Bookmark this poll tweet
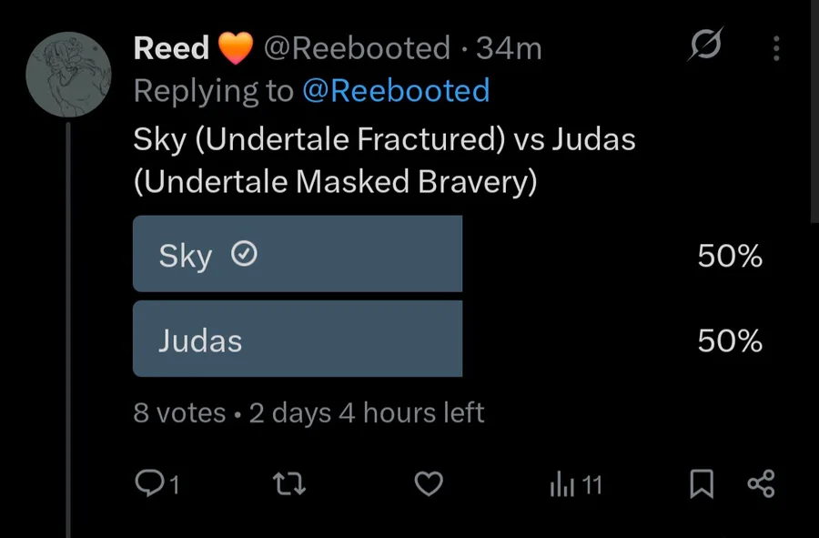Screen dimensions: 819x538 [x=701, y=485]
